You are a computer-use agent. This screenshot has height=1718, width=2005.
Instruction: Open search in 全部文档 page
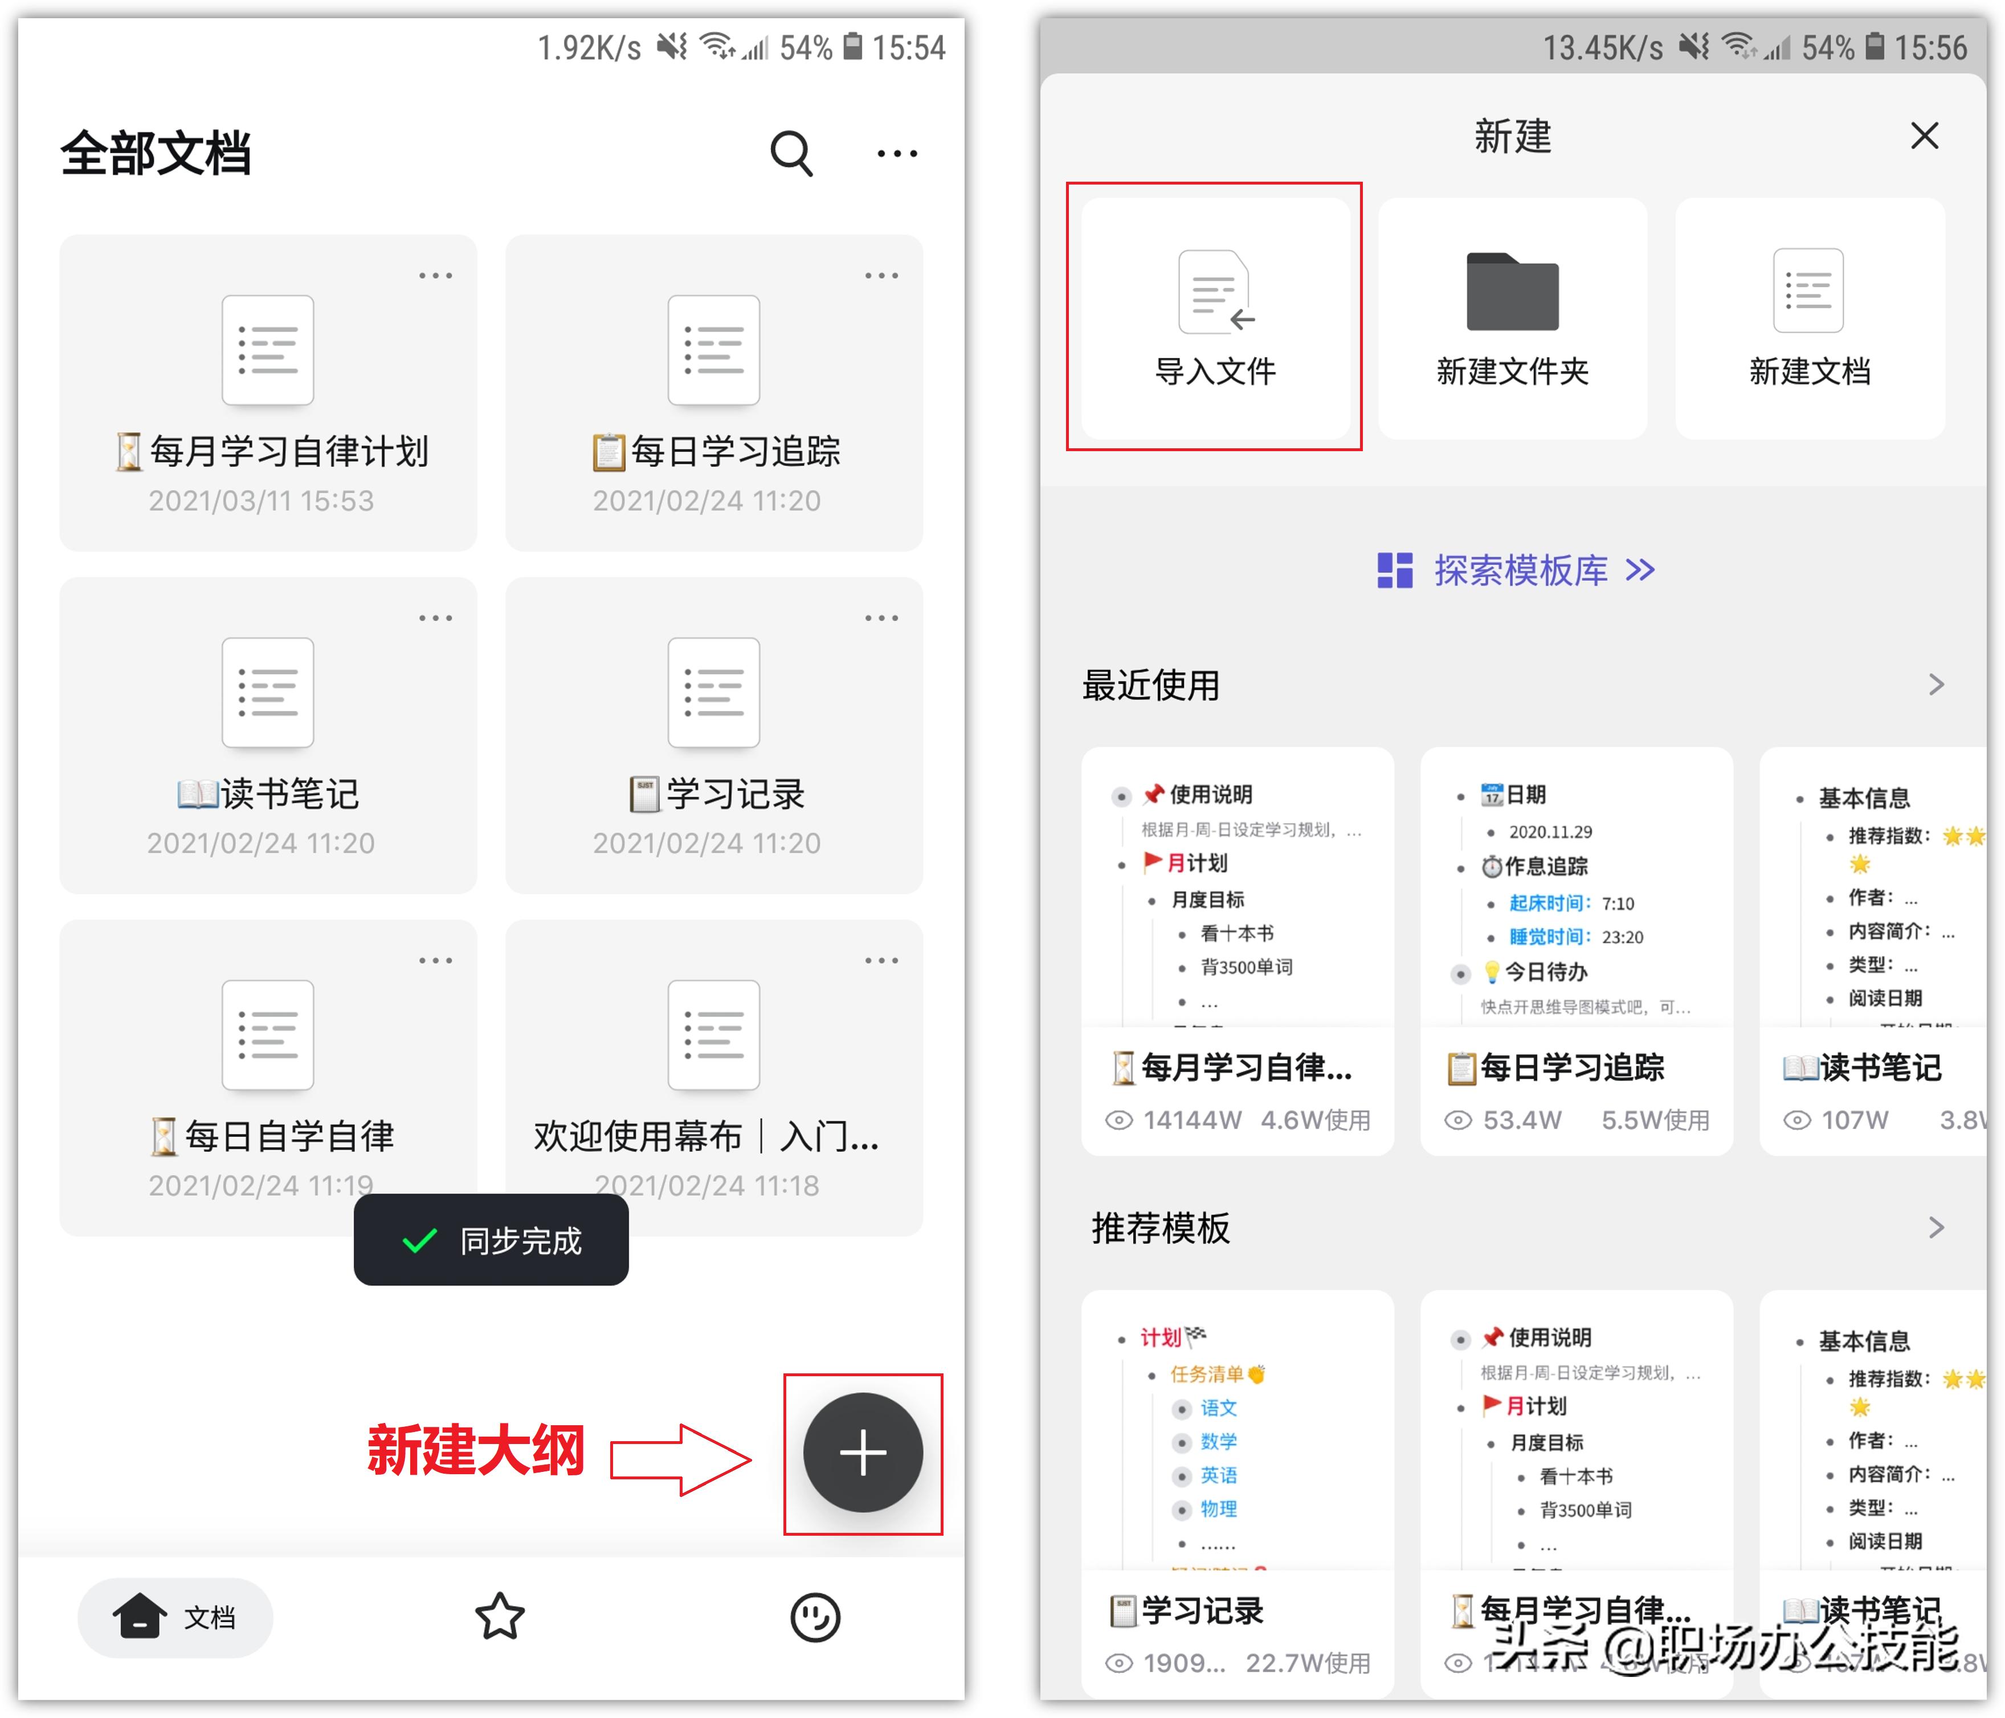(791, 153)
